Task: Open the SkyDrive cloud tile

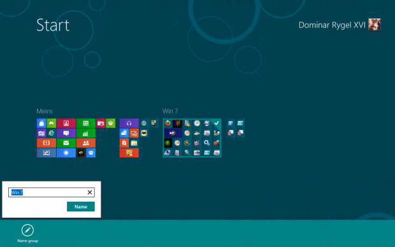Action: [124, 133]
